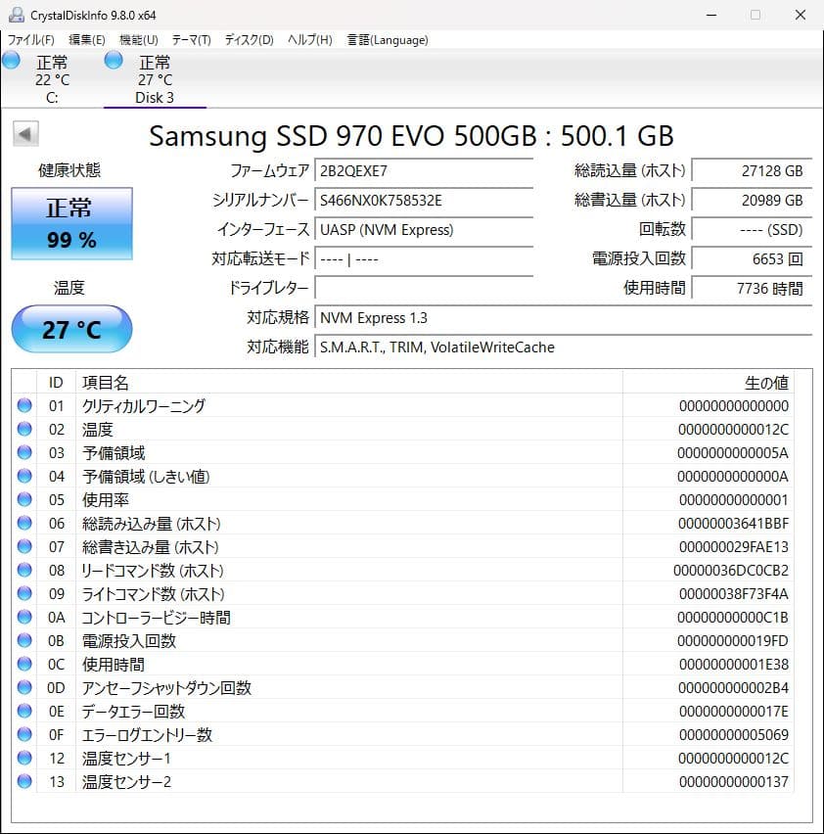Click the NVM Express 1.3 standard field
This screenshot has height=834, width=824.
pyautogui.click(x=564, y=318)
